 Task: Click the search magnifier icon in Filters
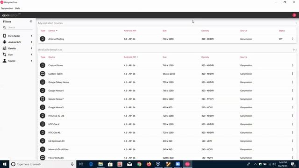pyautogui.click(x=5, y=28)
